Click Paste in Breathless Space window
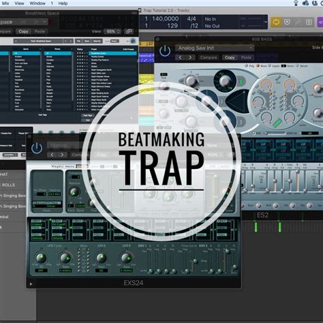 [40, 31]
